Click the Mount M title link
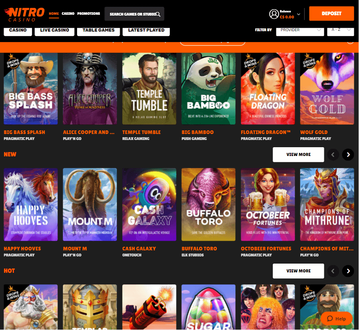This screenshot has width=359, height=330. (x=75, y=248)
